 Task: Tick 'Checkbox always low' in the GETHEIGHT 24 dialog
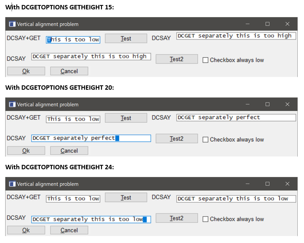[205, 219]
